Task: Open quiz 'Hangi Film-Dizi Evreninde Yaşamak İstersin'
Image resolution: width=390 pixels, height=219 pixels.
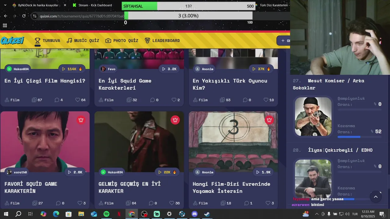Action: pyautogui.click(x=231, y=187)
